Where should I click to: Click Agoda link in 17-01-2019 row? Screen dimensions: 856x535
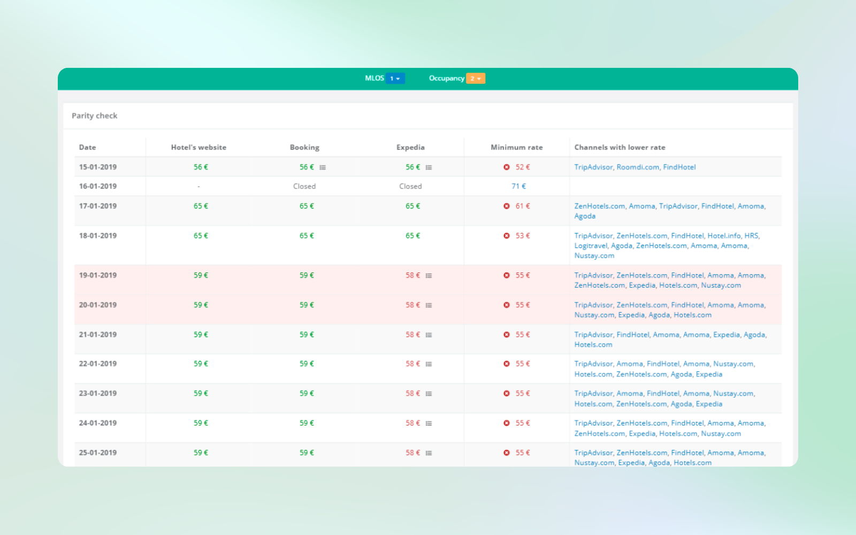coord(585,216)
